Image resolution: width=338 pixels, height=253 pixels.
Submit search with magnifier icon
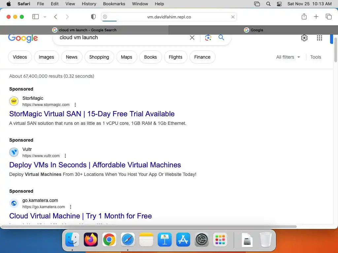pos(221,38)
